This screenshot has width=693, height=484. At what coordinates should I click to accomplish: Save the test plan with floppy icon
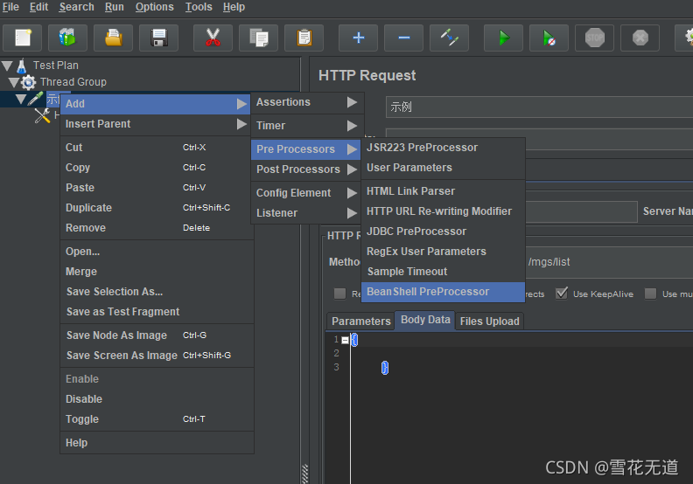158,38
